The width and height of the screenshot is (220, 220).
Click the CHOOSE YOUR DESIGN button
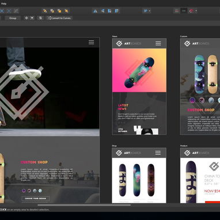click(x=36, y=198)
